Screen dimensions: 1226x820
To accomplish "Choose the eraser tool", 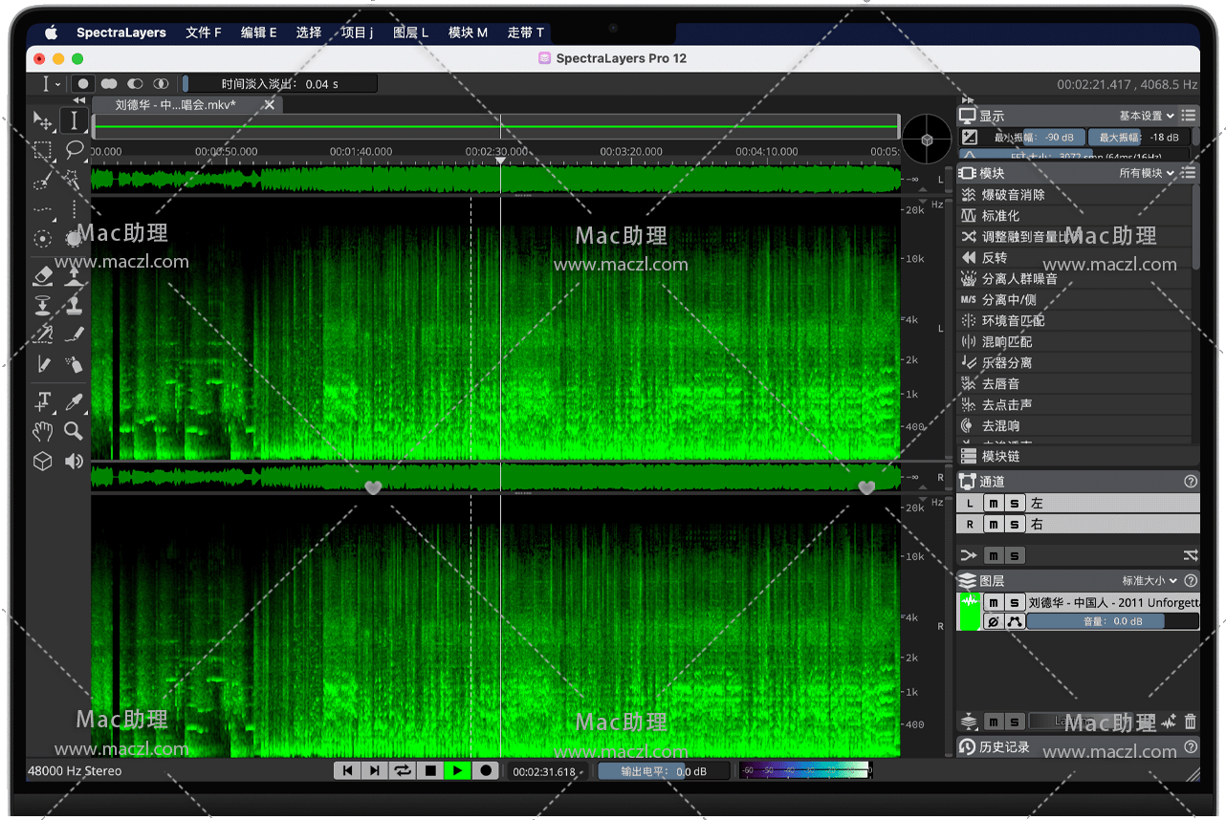I will point(43,276).
